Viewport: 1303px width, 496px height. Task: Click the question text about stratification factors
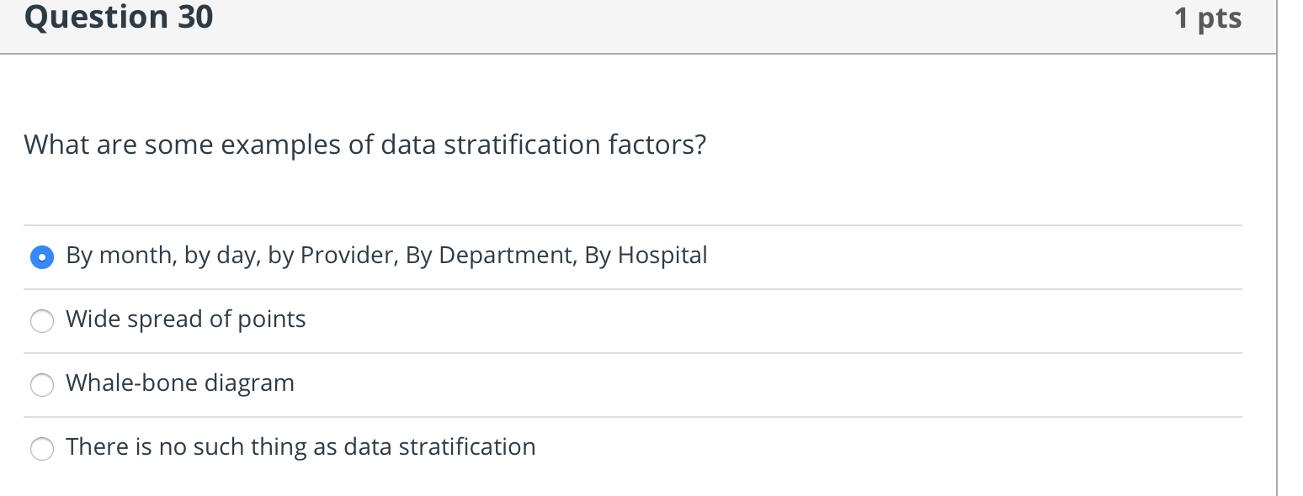coord(364,145)
